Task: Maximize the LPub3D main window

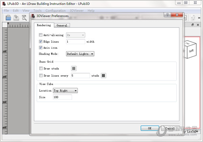Action: pyautogui.click(x=186, y=3)
